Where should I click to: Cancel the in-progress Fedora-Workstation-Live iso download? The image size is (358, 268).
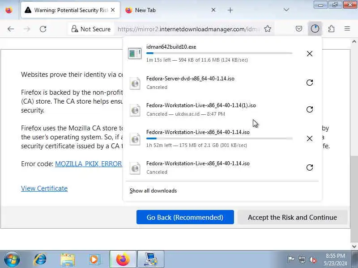point(310,138)
